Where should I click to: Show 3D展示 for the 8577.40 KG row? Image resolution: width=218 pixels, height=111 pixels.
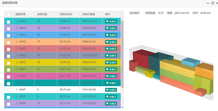(x=111, y=35)
